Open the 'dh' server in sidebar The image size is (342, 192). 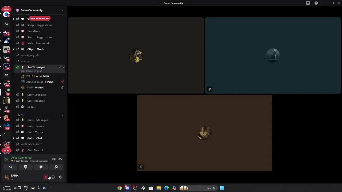[x=6, y=75]
